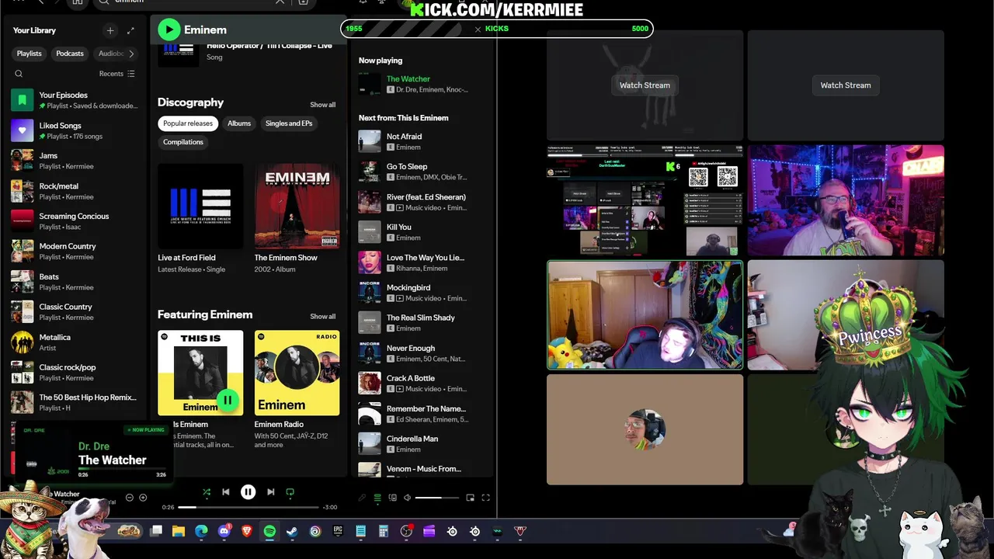Open Brave browser from the taskbar
The height and width of the screenshot is (559, 994).
coord(247,531)
